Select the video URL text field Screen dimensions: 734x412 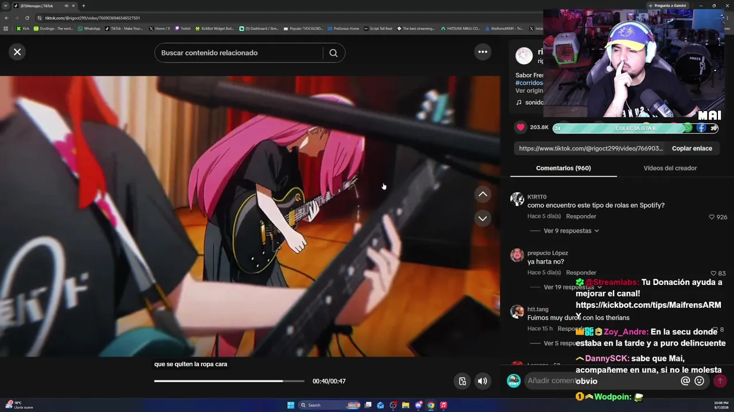[591, 148]
